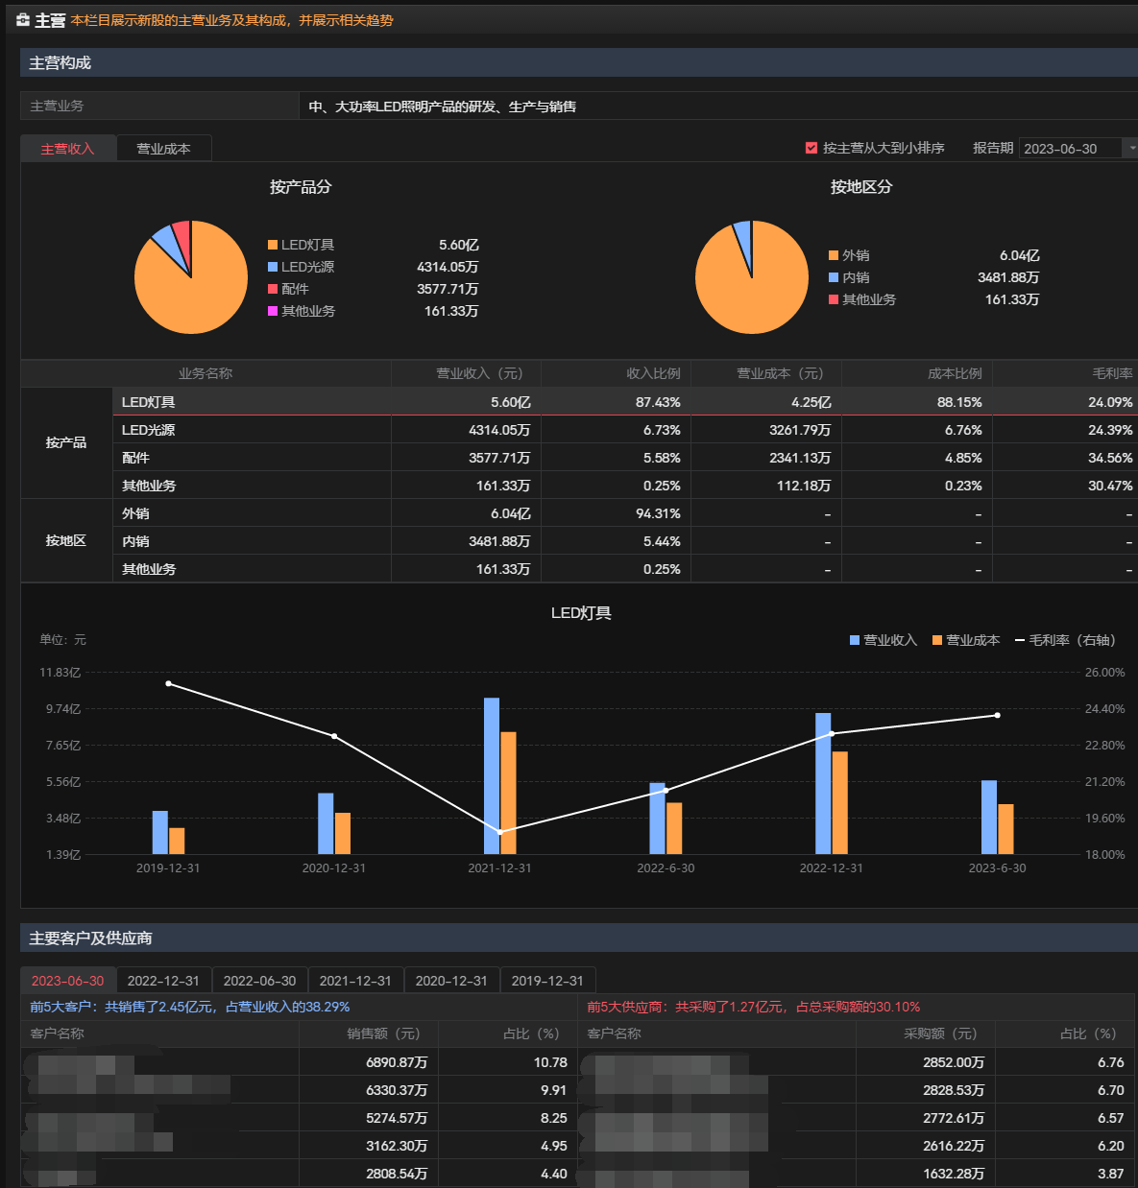Toggle 营业成本 series in chart legend
1138x1188 pixels.
[x=965, y=640]
